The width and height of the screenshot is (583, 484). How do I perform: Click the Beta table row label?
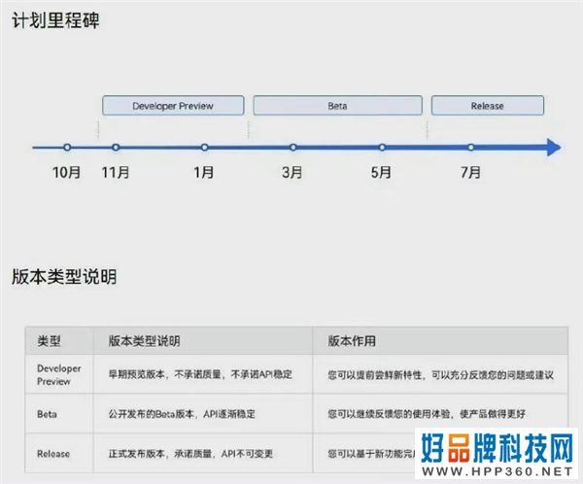tap(48, 414)
